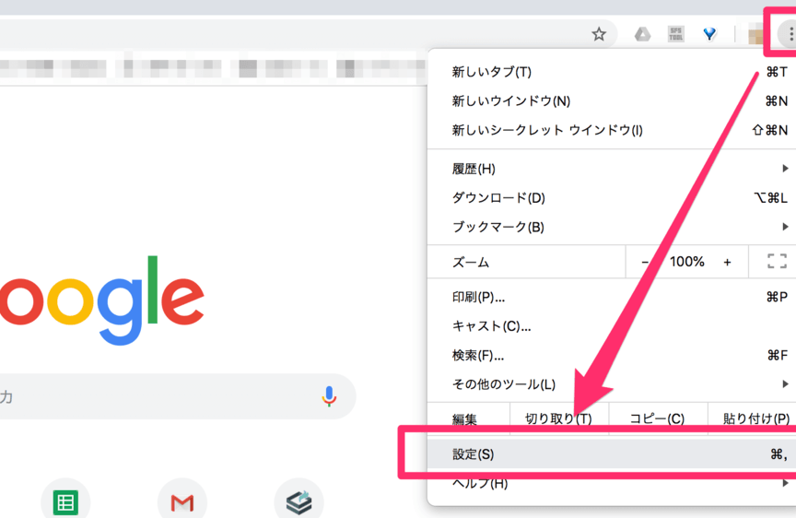Click the コピー(C) edit button
This screenshot has height=518, width=796.
pyautogui.click(x=656, y=418)
